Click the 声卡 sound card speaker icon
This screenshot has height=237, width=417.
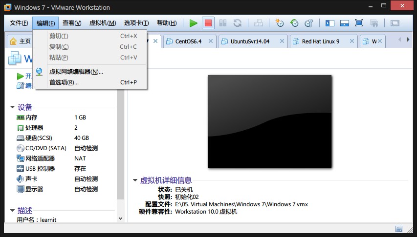[x=20, y=179]
